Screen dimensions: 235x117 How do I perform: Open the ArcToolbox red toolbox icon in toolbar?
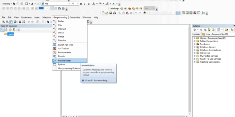click(x=195, y=13)
